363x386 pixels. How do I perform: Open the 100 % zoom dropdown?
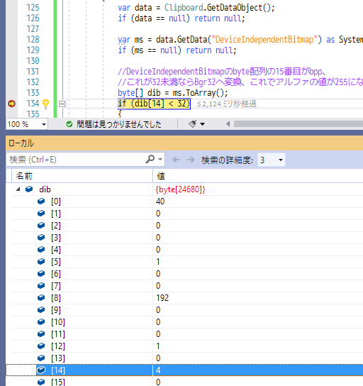tap(44, 124)
